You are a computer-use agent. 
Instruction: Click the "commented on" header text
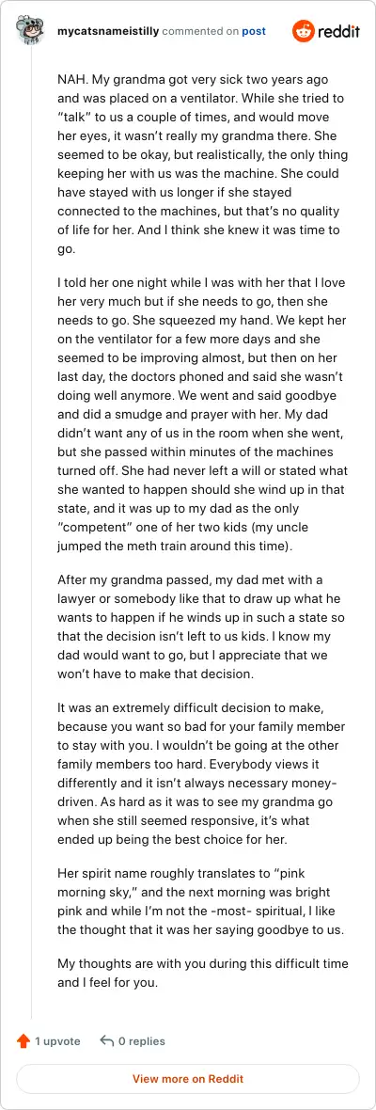(200, 31)
